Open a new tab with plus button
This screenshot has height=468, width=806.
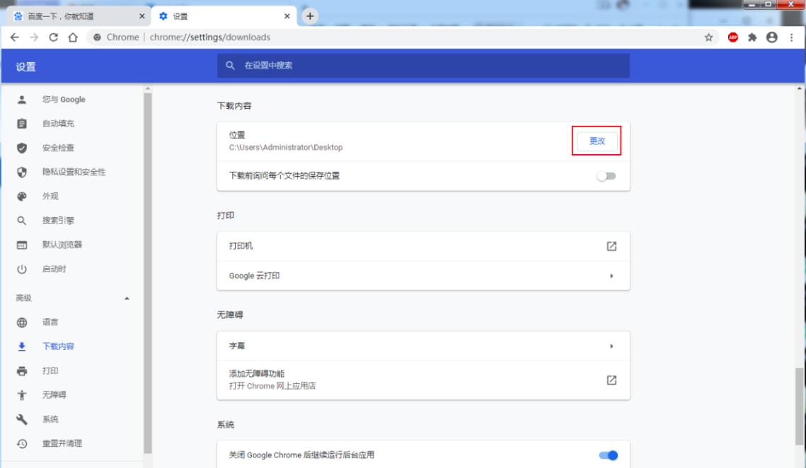[310, 16]
